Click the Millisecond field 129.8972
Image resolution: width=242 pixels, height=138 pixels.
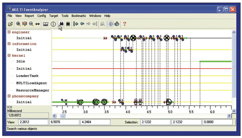point(28,115)
